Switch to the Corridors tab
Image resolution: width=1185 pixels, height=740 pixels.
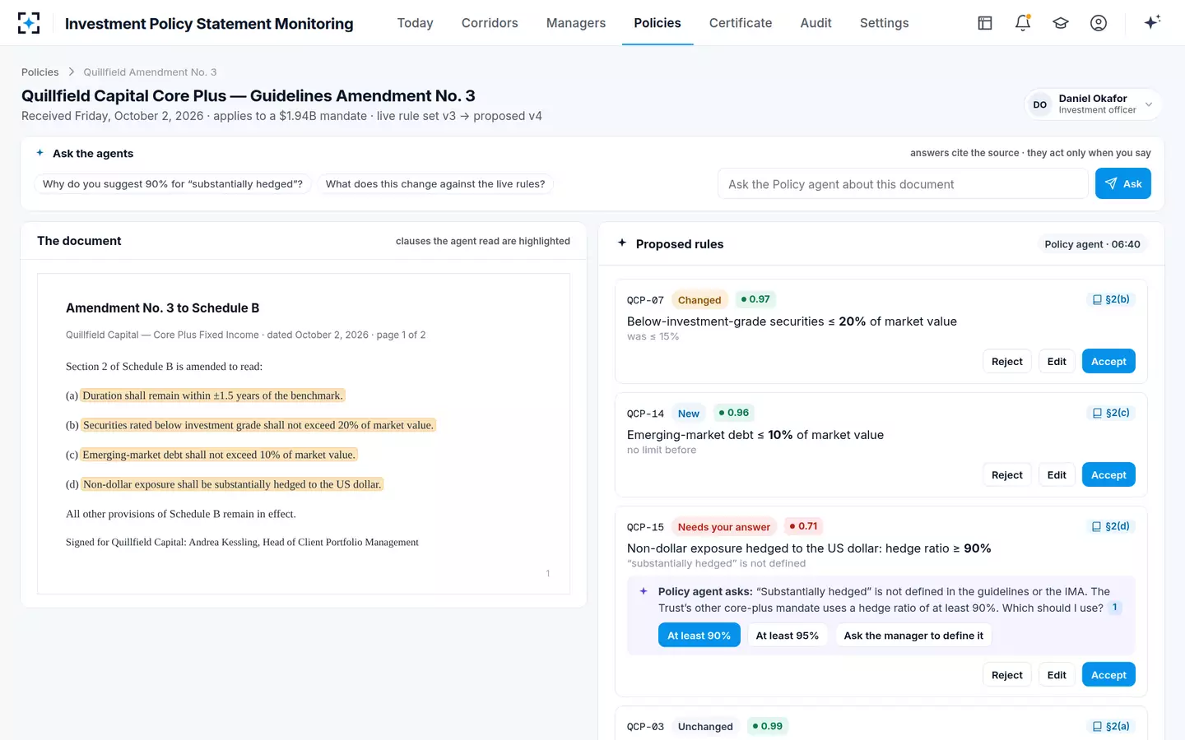[490, 23]
